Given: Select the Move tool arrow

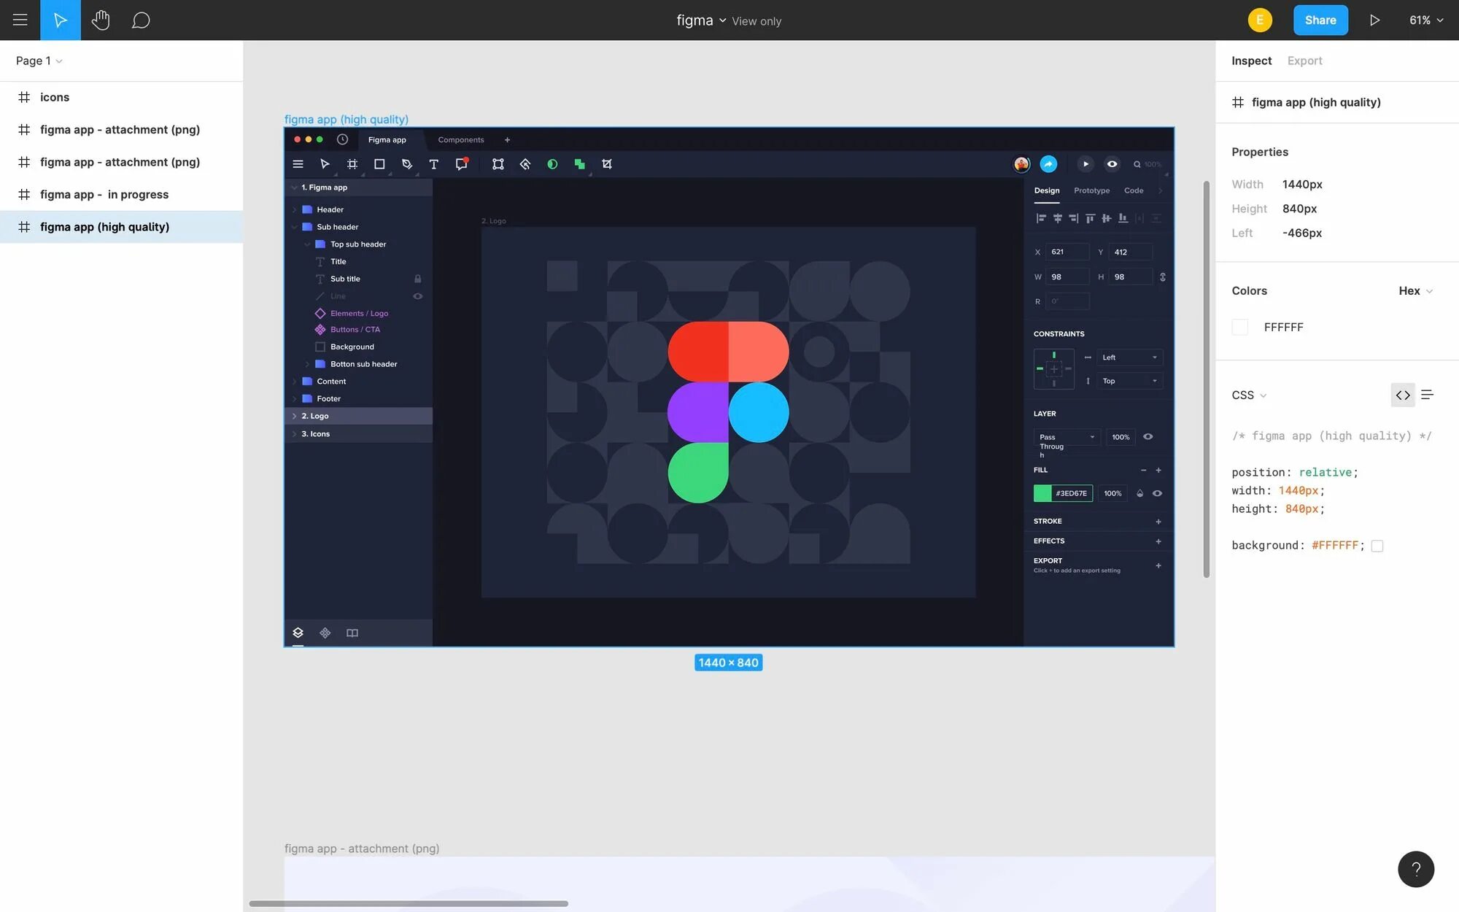Looking at the screenshot, I should (61, 20).
